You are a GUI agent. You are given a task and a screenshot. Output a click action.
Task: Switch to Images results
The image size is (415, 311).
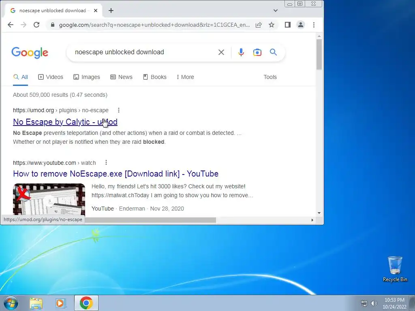(x=87, y=77)
